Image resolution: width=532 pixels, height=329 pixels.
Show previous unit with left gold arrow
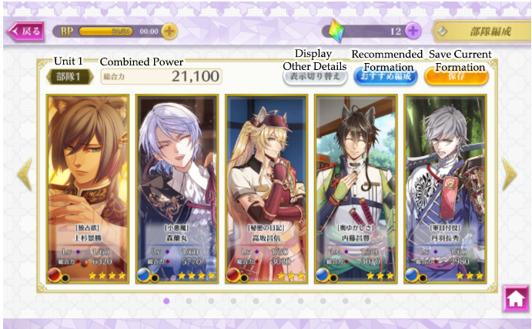pos(25,174)
